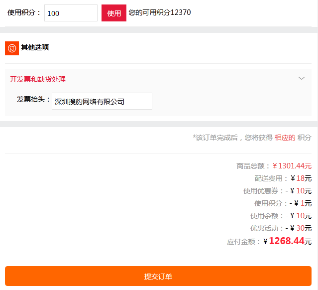Click the orange 订 icon beside 其他选项
The image size is (318, 290).
pos(12,48)
